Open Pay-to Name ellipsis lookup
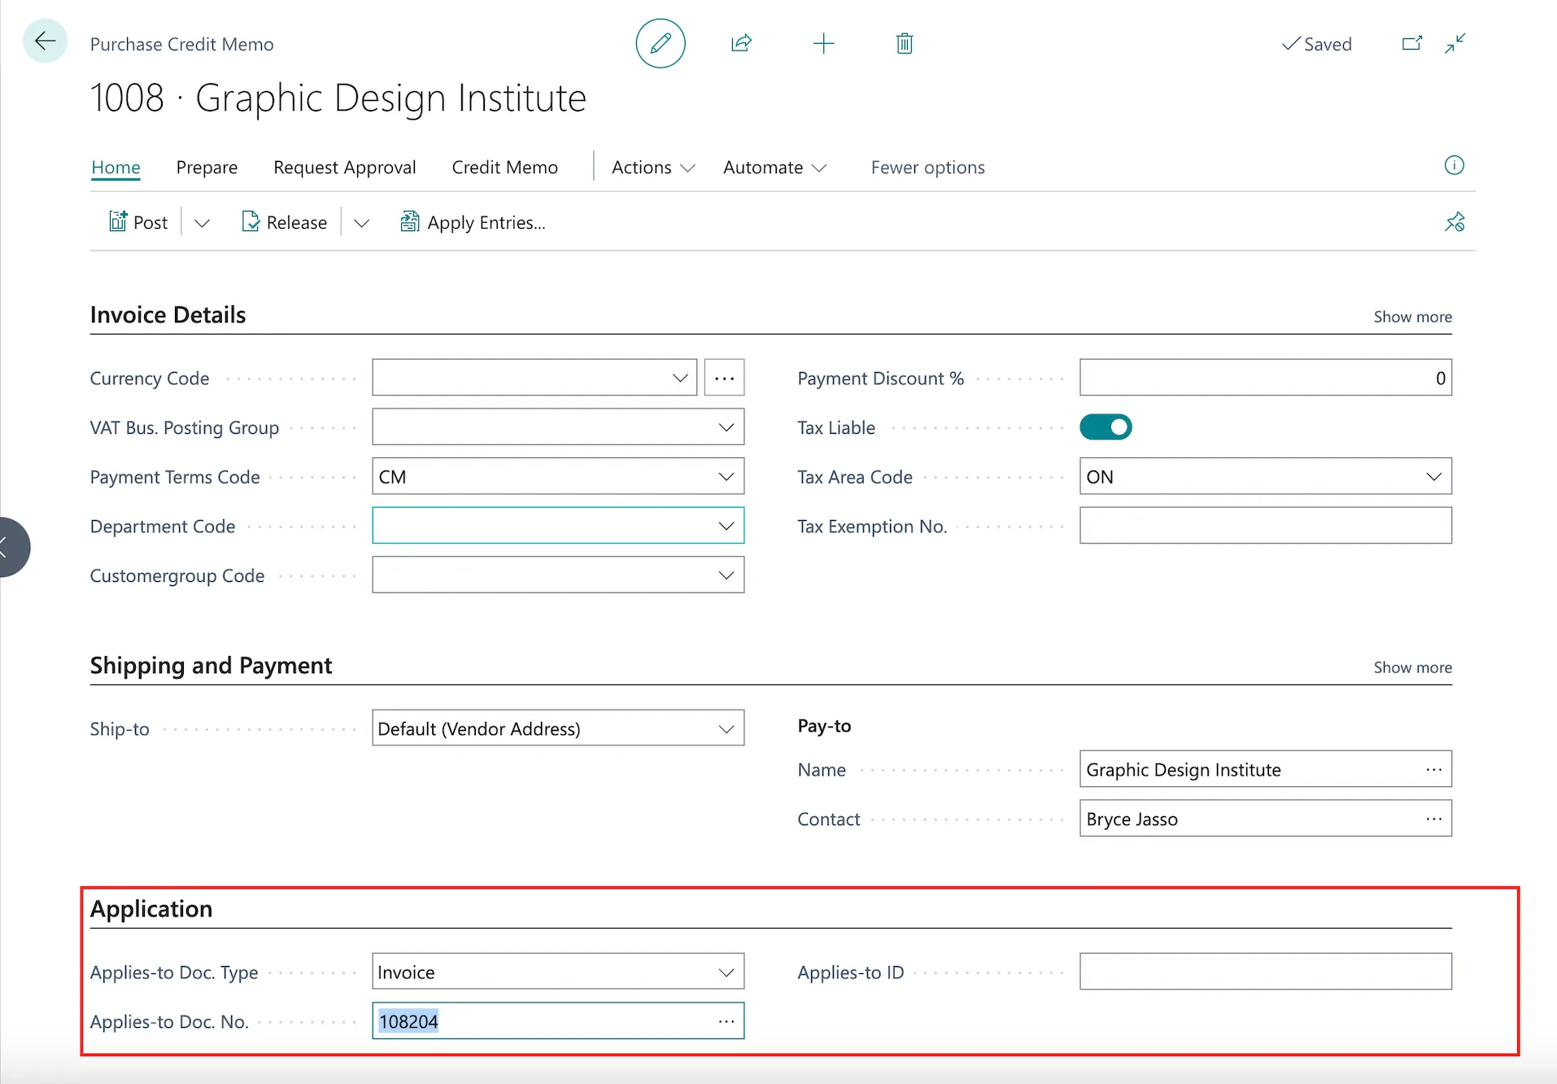 [x=1433, y=769]
